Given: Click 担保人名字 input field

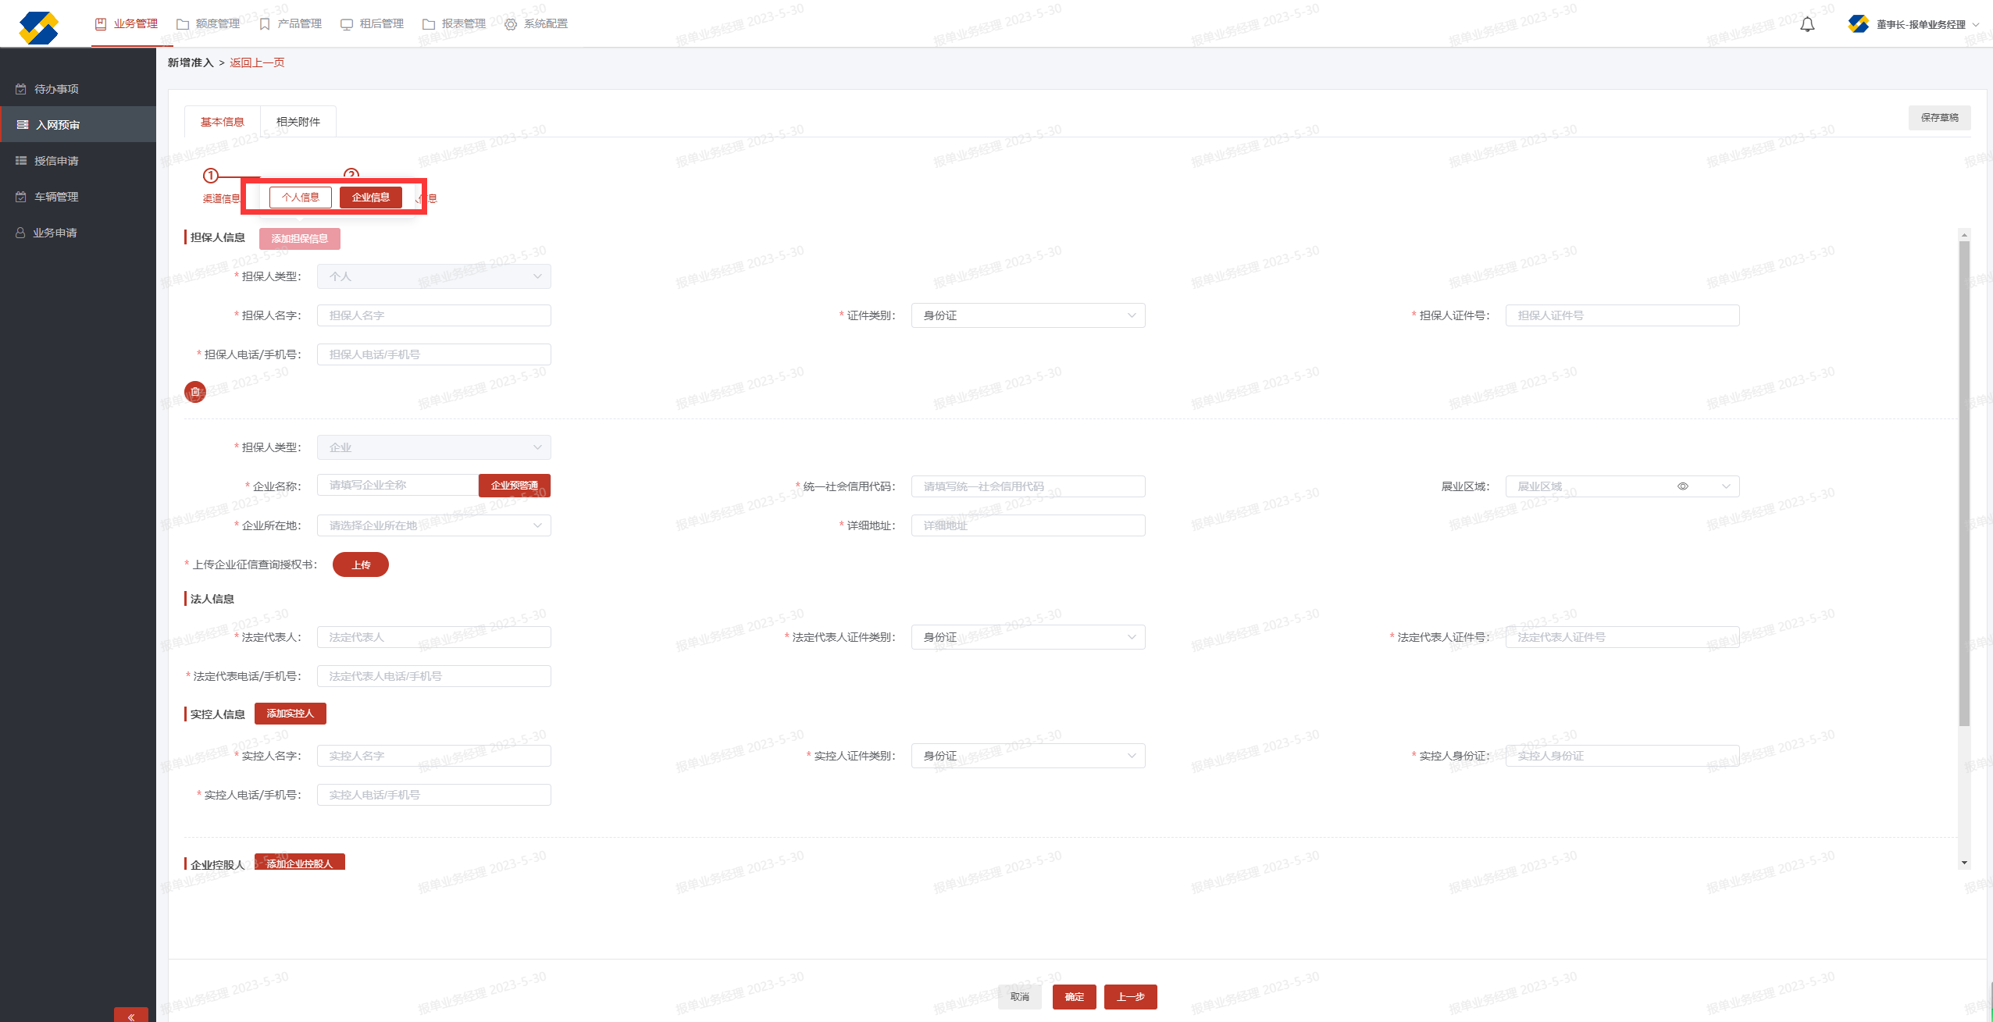Looking at the screenshot, I should click(x=433, y=315).
